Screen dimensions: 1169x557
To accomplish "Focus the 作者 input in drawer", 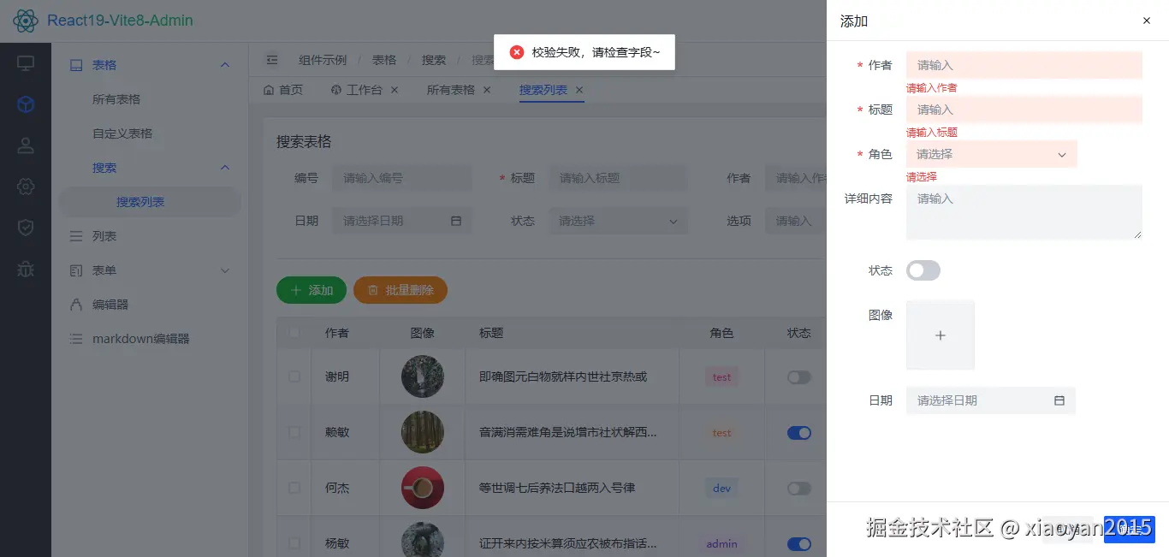I will (x=1024, y=65).
